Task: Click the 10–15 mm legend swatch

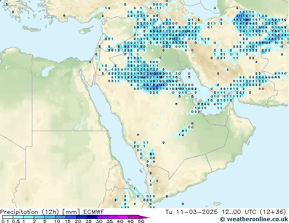Action: (60, 217)
